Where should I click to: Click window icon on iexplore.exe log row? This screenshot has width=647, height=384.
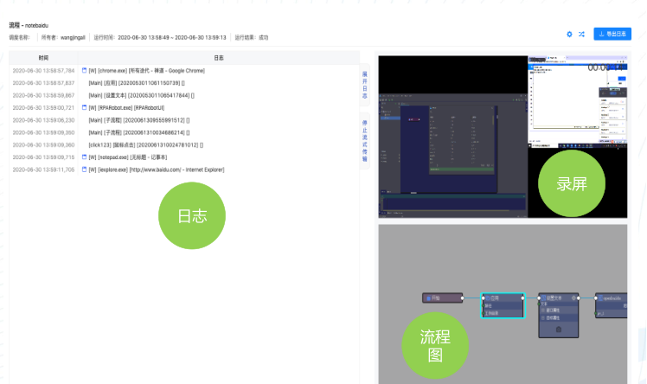click(84, 170)
